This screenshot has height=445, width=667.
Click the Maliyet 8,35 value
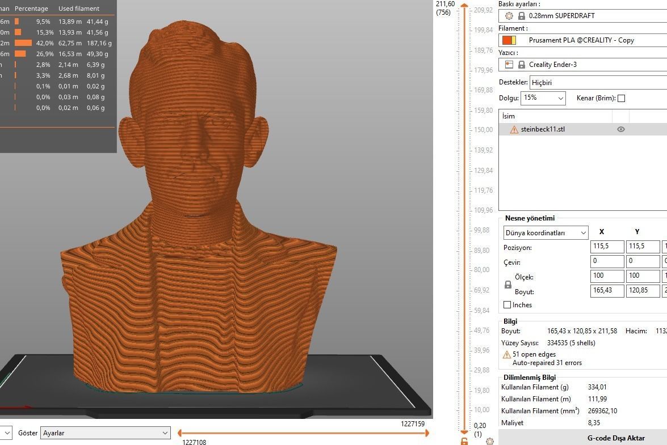594,422
